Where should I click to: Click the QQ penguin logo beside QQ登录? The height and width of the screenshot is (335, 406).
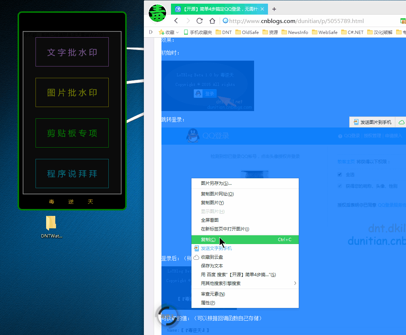click(193, 136)
